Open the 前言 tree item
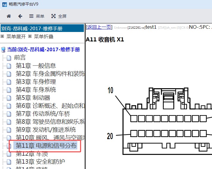The height and width of the screenshot is (169, 212). [x=20, y=58]
